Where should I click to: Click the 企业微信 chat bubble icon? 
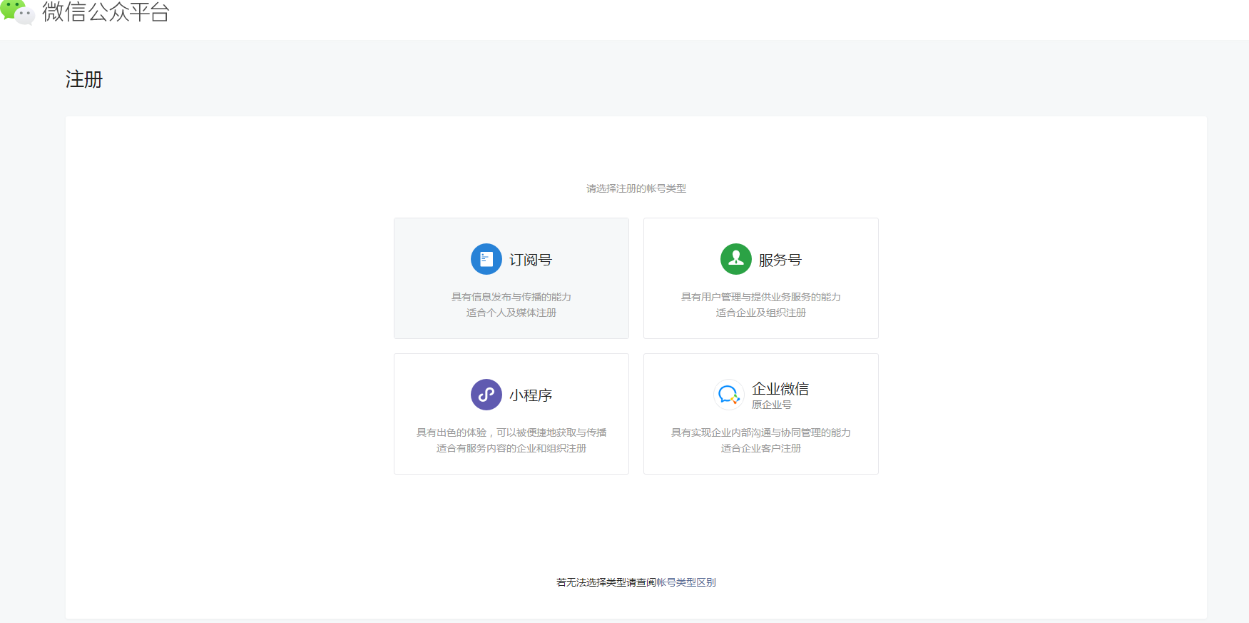[x=729, y=395]
